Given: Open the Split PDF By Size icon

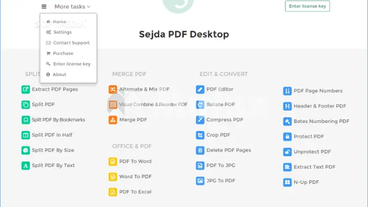Looking at the screenshot, I should [26, 150].
